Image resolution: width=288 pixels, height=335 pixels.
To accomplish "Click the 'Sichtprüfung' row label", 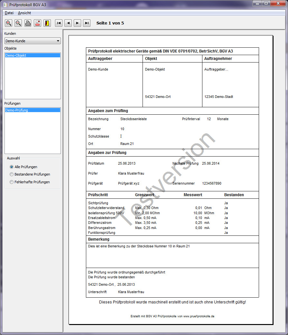I will pos(98,203).
